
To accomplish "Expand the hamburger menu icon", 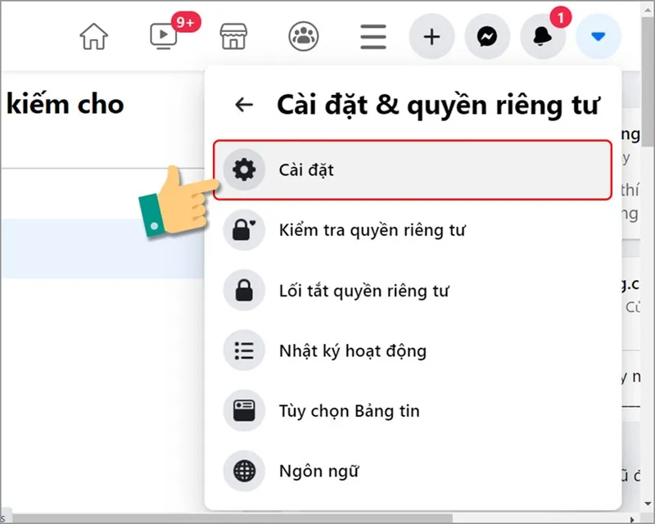I will pos(373,36).
